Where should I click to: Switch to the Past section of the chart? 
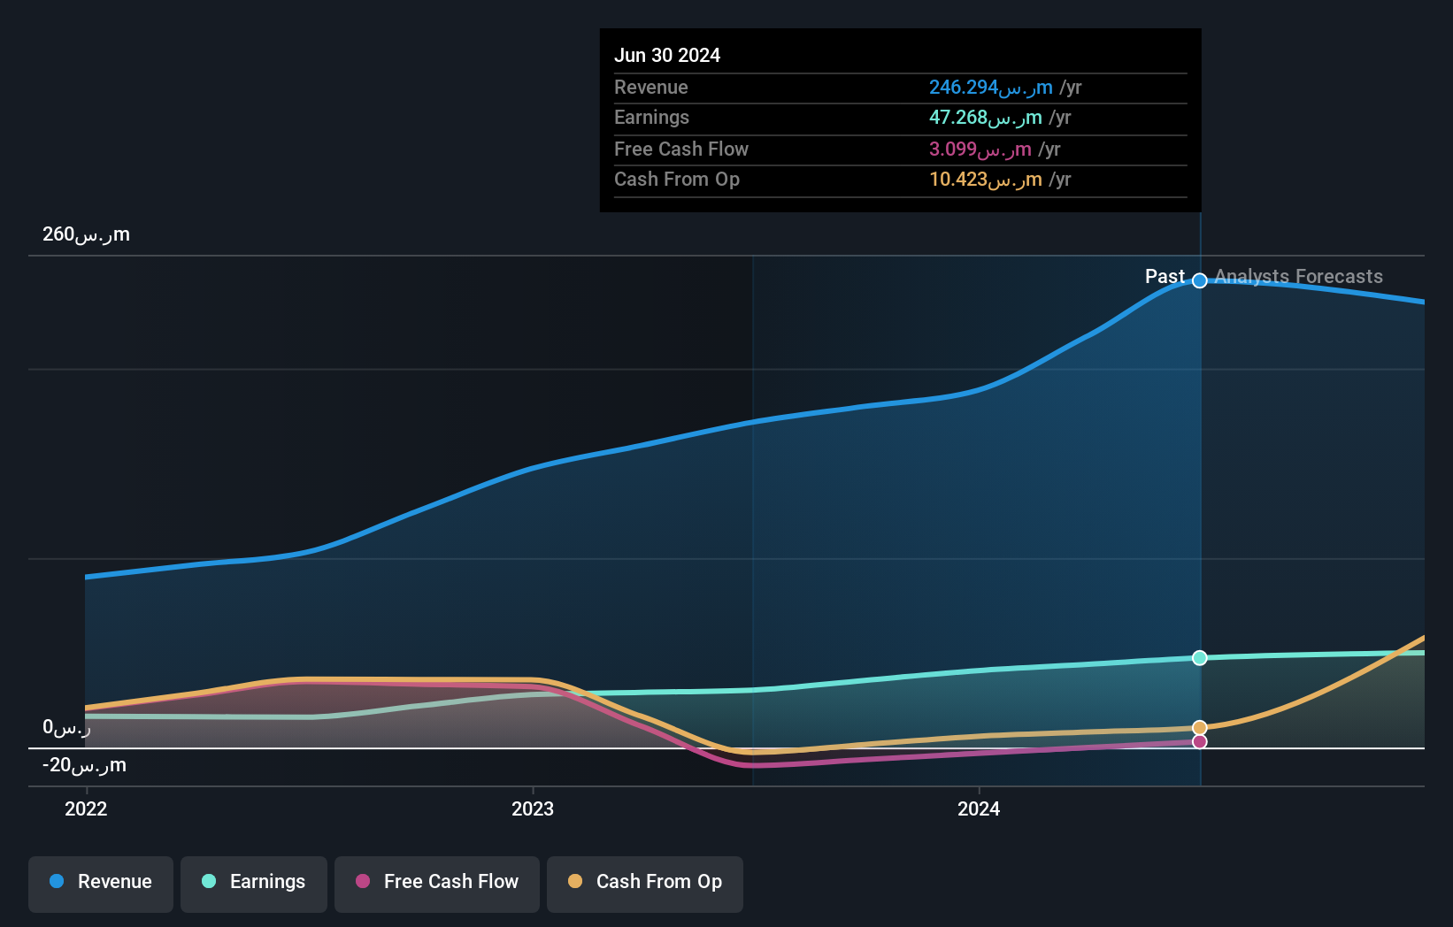(1165, 276)
